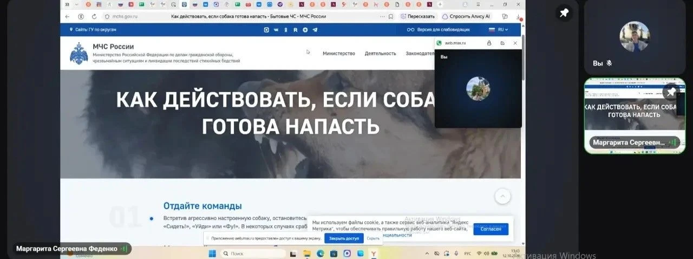This screenshot has width=693, height=259.
Task: Open the Rutube R social icon
Action: pos(295,29)
